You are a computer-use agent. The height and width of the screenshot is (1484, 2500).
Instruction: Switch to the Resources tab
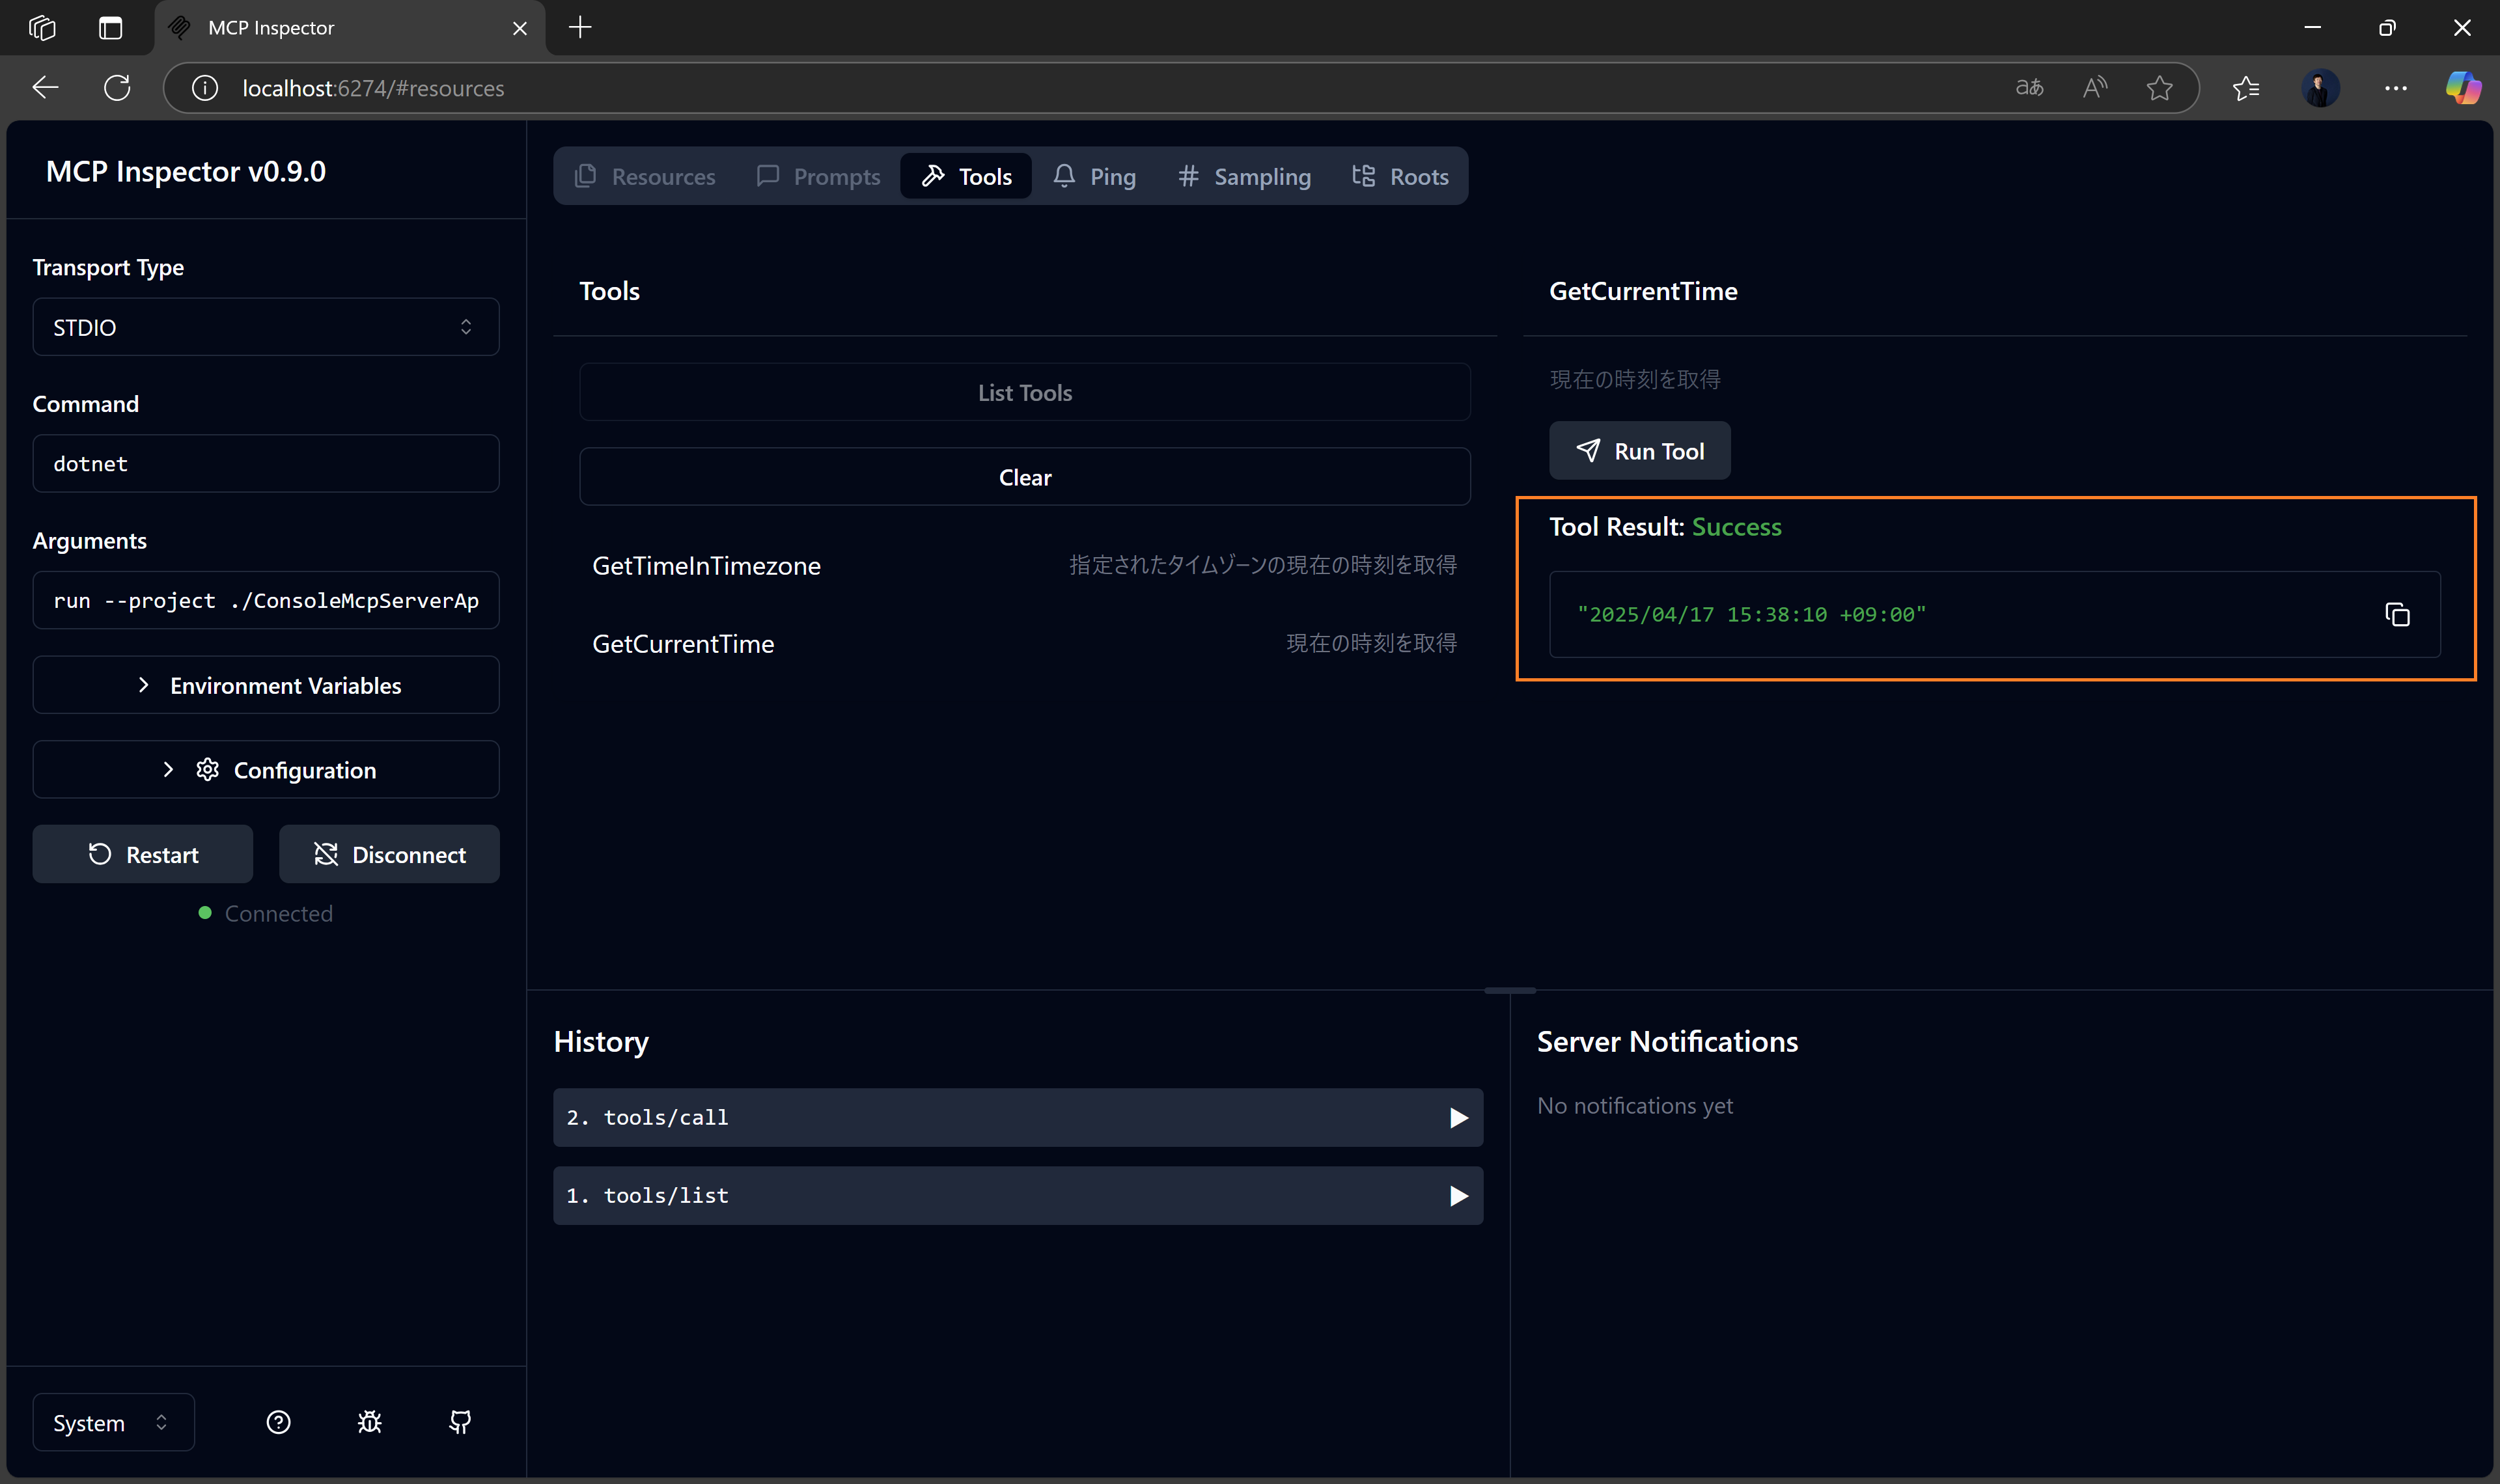pos(645,176)
